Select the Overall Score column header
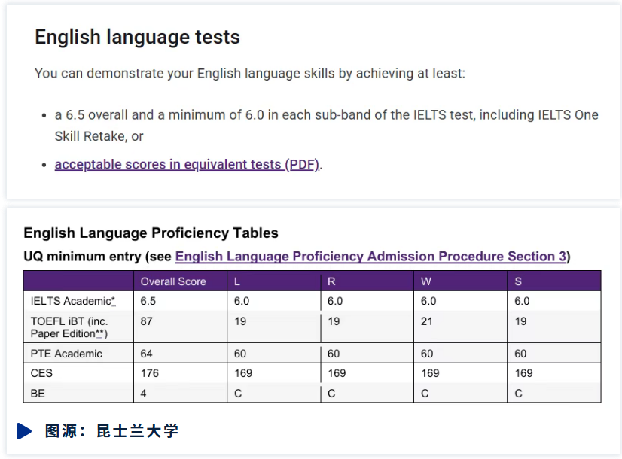Screen dimensions: 622x459 173,281
